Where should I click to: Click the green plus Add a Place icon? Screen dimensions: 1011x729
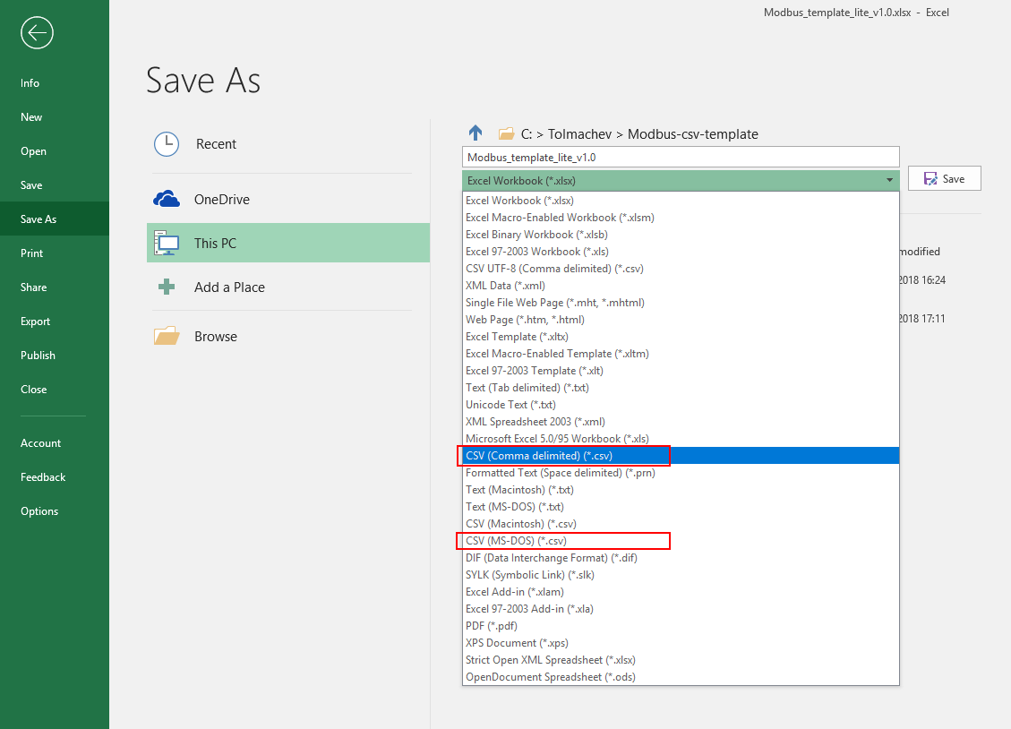coord(167,287)
